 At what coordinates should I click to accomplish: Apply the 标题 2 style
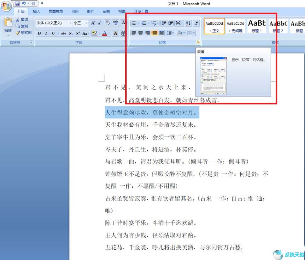(278, 26)
